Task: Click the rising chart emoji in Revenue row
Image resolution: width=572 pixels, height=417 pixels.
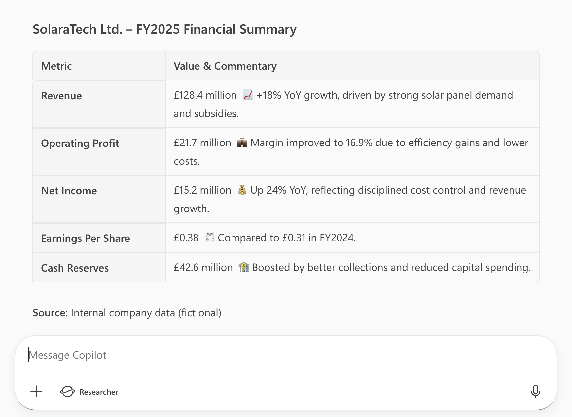Action: point(248,95)
